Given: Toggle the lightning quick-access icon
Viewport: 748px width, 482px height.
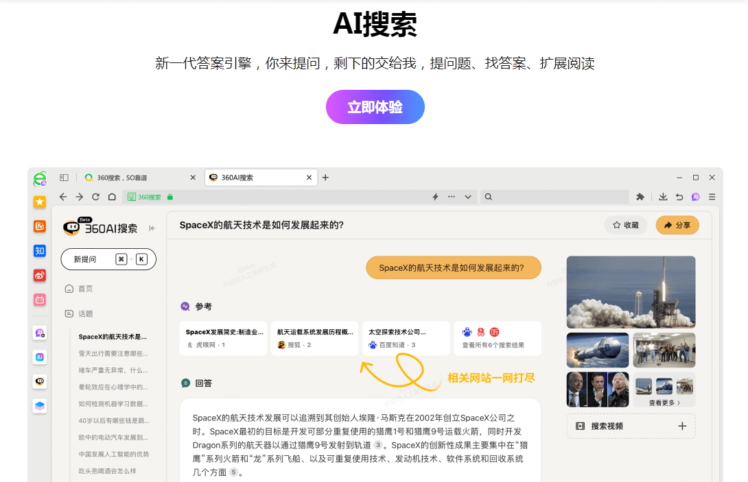Looking at the screenshot, I should (x=435, y=197).
